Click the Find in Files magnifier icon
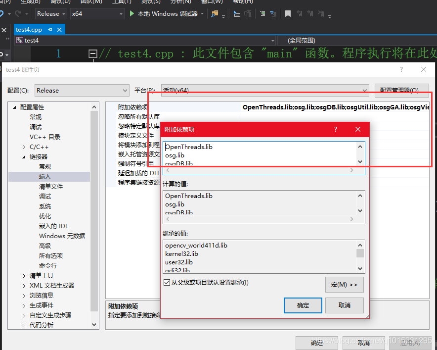 (214, 14)
